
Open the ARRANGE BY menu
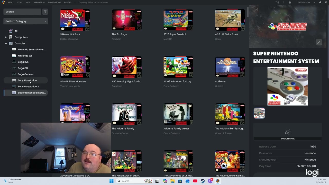click(x=39, y=2)
